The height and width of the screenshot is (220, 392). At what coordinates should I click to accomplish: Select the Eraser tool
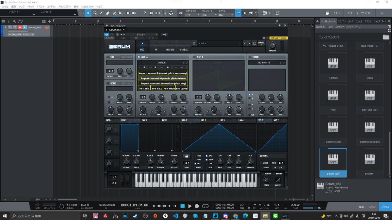(108, 13)
